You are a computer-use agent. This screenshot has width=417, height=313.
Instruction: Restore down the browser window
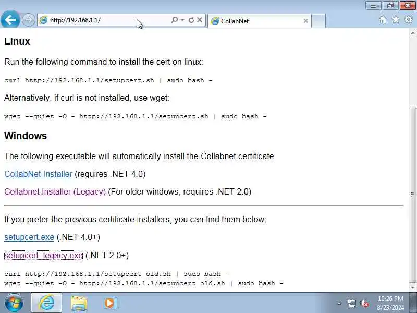[x=390, y=5]
